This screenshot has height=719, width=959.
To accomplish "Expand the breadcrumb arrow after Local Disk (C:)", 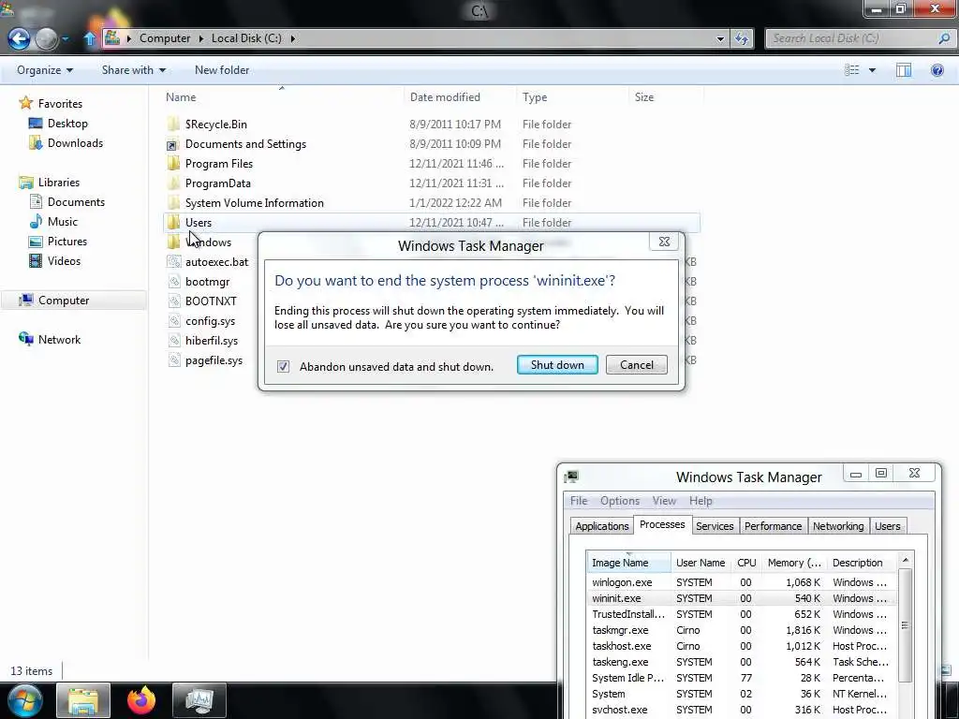I will tap(293, 38).
